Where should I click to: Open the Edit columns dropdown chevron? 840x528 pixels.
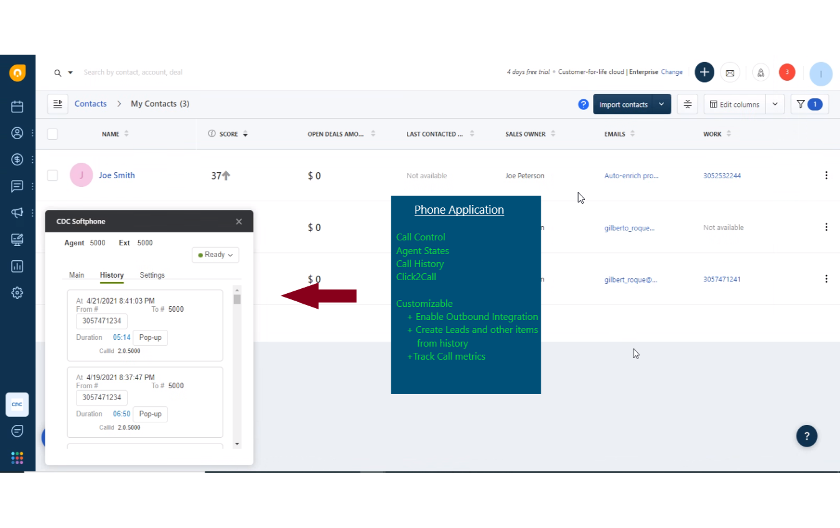(x=775, y=104)
